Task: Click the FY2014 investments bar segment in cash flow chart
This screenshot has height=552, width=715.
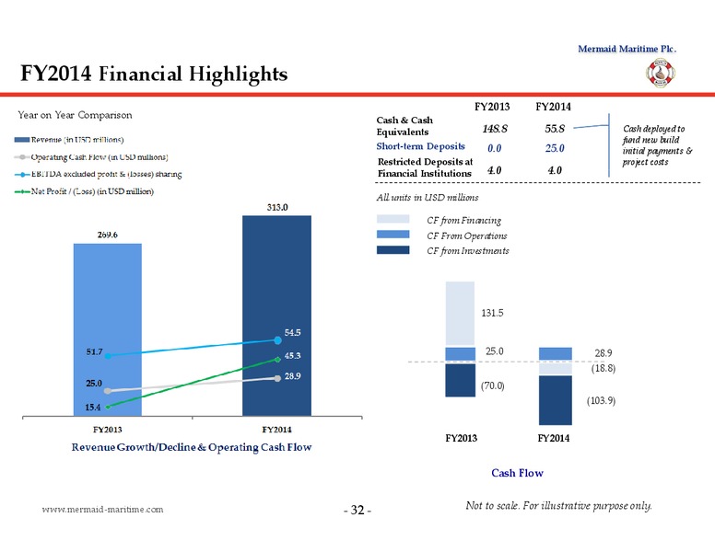Action: click(x=555, y=400)
